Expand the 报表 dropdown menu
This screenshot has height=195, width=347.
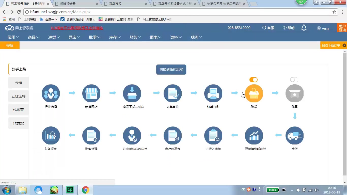pyautogui.click(x=156, y=37)
